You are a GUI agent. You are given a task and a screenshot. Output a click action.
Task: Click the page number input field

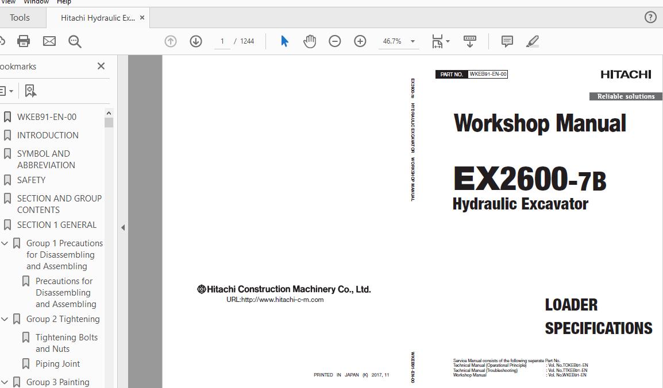click(x=222, y=41)
